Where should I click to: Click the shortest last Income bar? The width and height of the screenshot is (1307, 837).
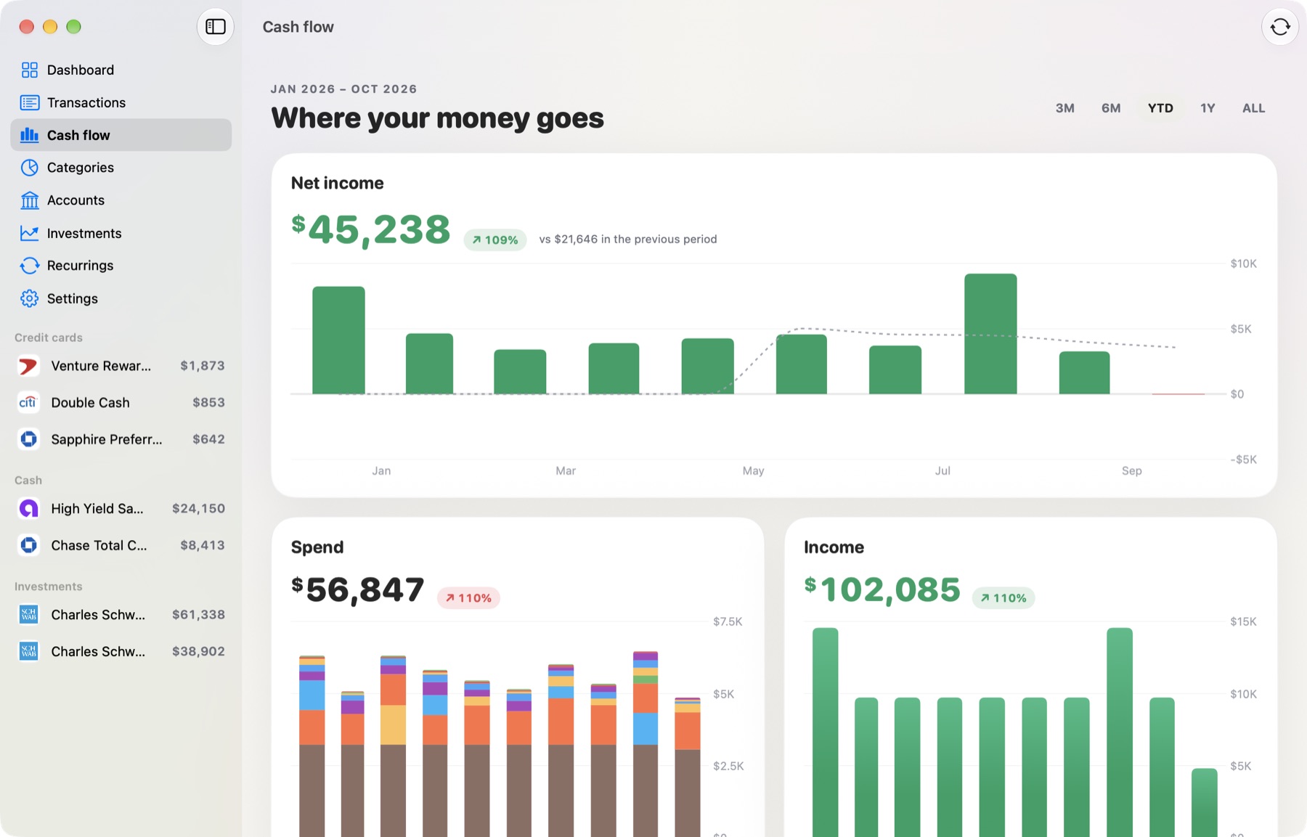[x=1205, y=802]
